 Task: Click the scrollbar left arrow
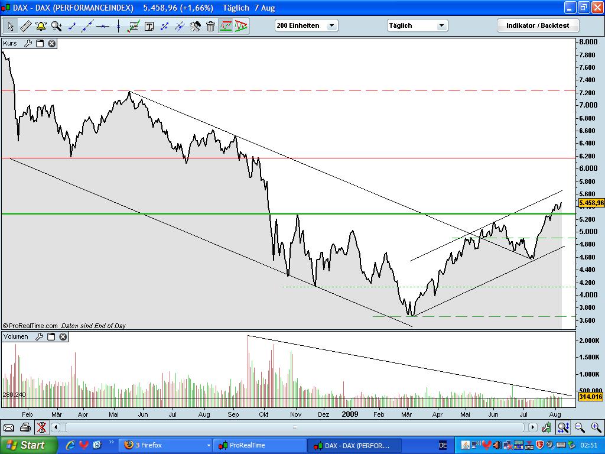[x=56, y=427]
